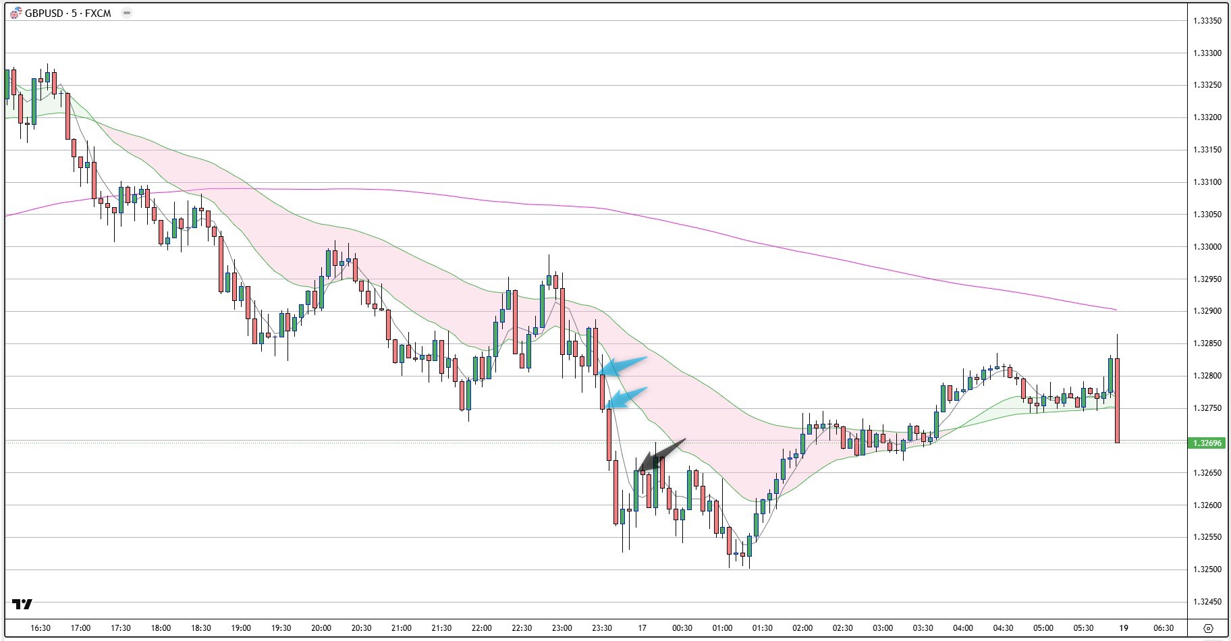Viewport: 1231px width, 641px height.
Task: Click the 02:30 time axis label
Action: (842, 628)
